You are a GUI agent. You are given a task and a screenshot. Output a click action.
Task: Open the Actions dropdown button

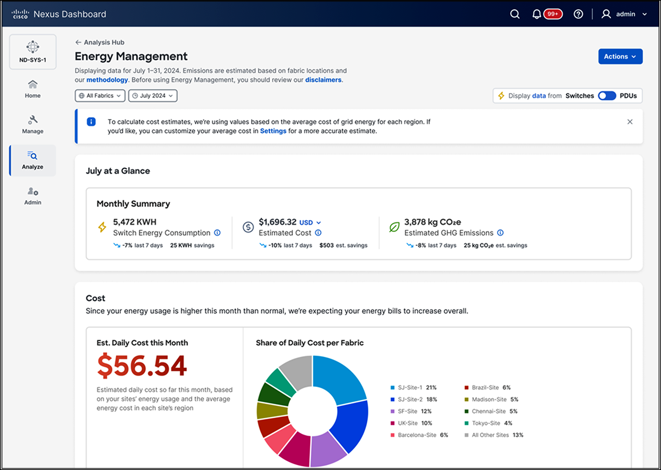(x=620, y=57)
